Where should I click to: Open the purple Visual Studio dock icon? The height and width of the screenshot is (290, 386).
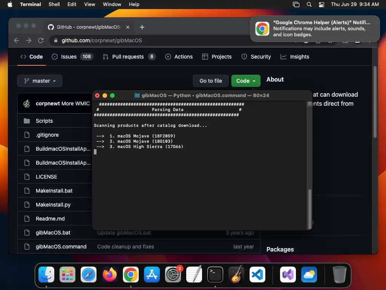click(x=288, y=275)
